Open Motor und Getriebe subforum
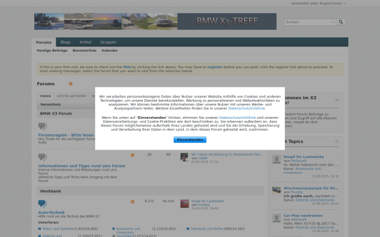Image resolution: width=380 pixels, height=237 pixels. coord(58,229)
